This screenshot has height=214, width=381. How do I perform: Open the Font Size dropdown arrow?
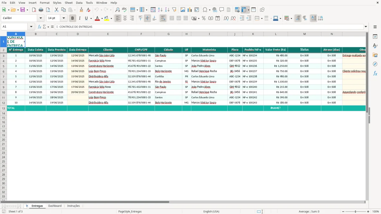click(x=63, y=18)
